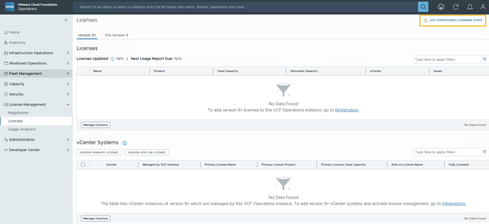489x224 pixels.
Task: Click the Fleet Management icon
Action: [6, 74]
